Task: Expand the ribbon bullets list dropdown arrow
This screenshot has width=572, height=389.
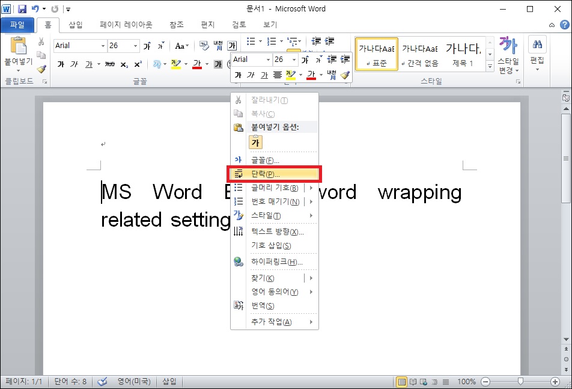Action: tap(260, 41)
